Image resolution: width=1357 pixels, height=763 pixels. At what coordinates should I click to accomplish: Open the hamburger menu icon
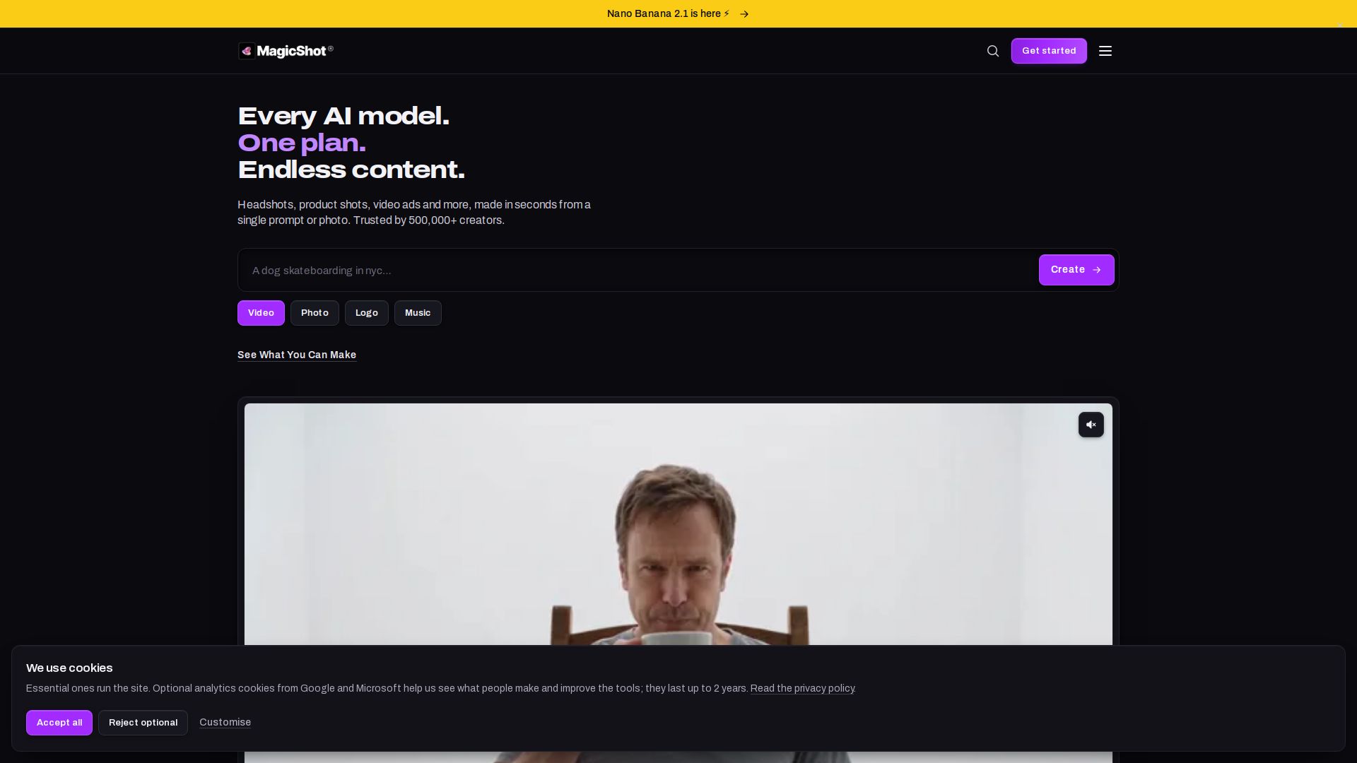click(x=1105, y=51)
